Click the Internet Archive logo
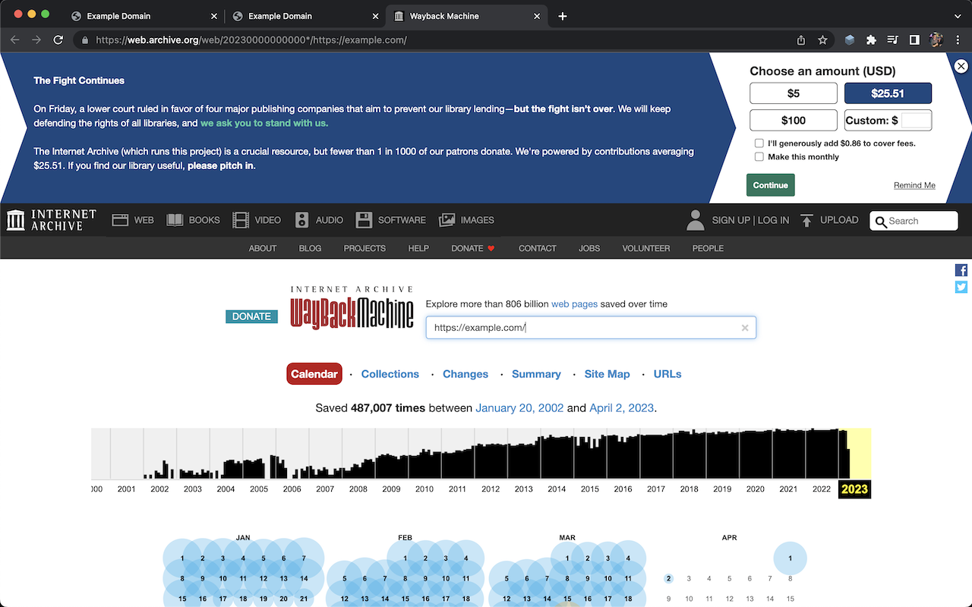Image resolution: width=972 pixels, height=607 pixels. point(52,220)
